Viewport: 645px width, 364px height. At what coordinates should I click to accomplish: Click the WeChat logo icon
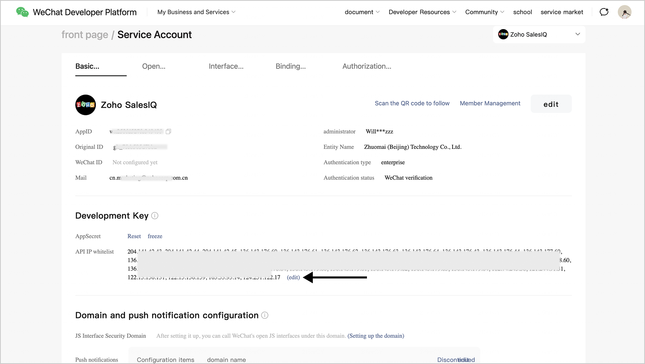tap(22, 12)
